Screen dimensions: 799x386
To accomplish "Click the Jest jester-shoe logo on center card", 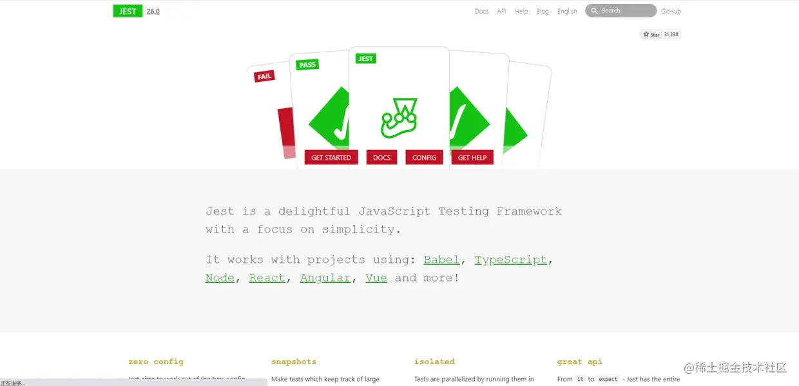I will [400, 118].
